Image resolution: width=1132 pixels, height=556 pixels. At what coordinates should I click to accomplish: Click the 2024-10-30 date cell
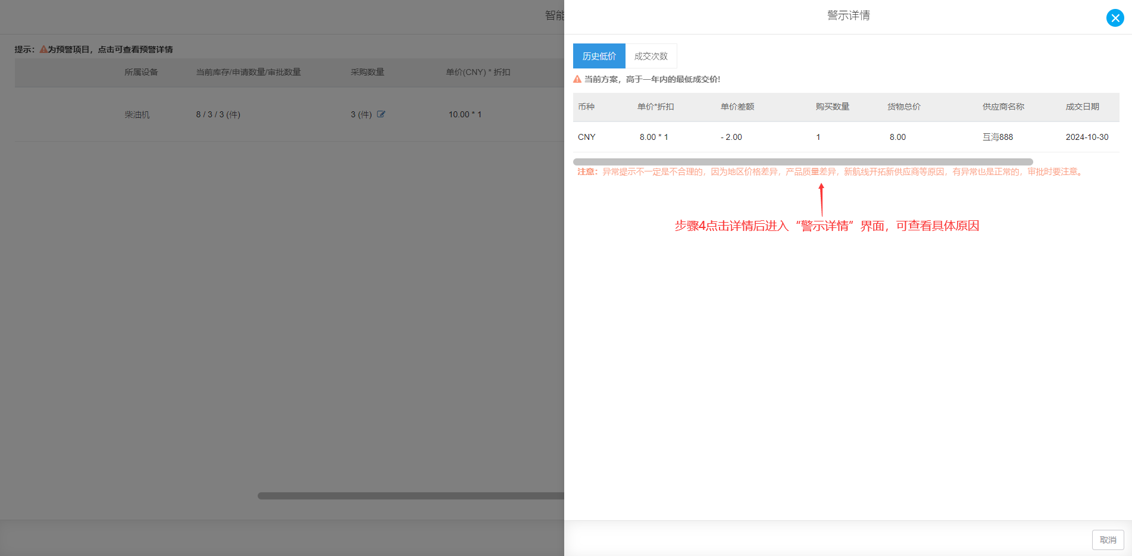[1087, 137]
